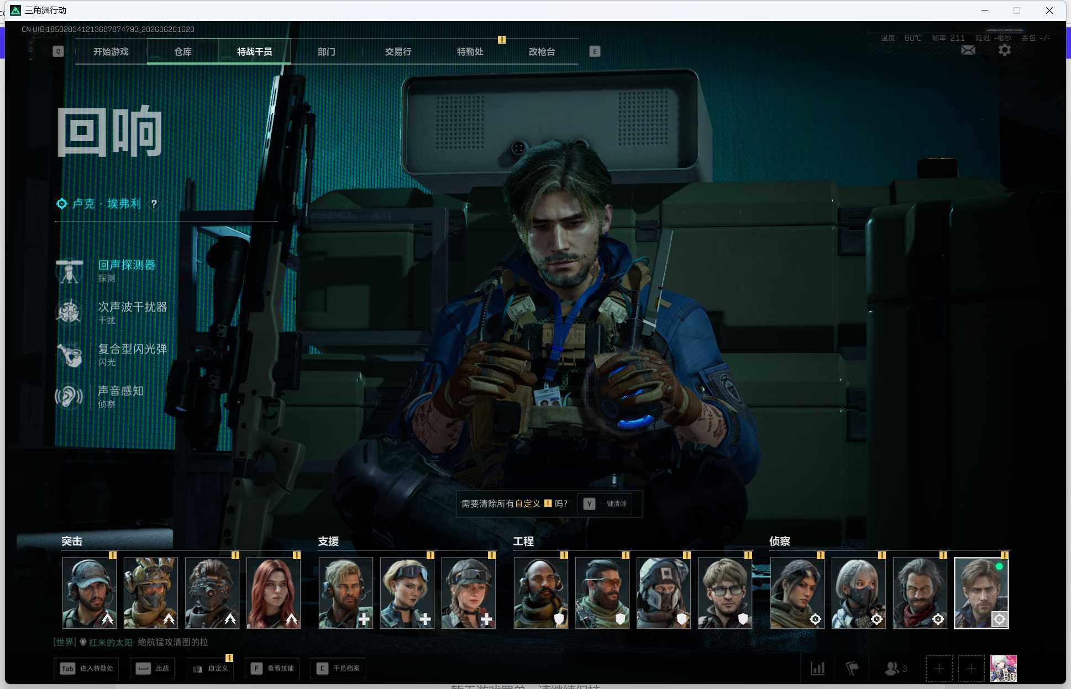Click the 突击 category label
The image size is (1071, 689).
pyautogui.click(x=72, y=541)
